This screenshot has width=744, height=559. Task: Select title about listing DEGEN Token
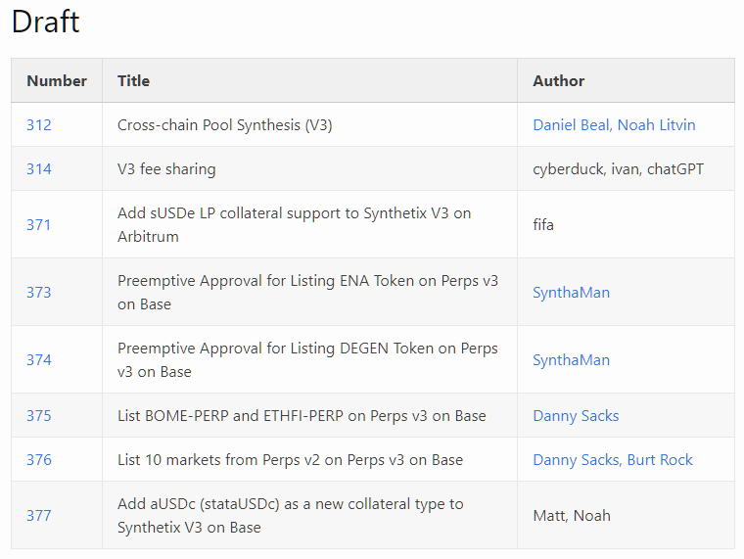307,359
